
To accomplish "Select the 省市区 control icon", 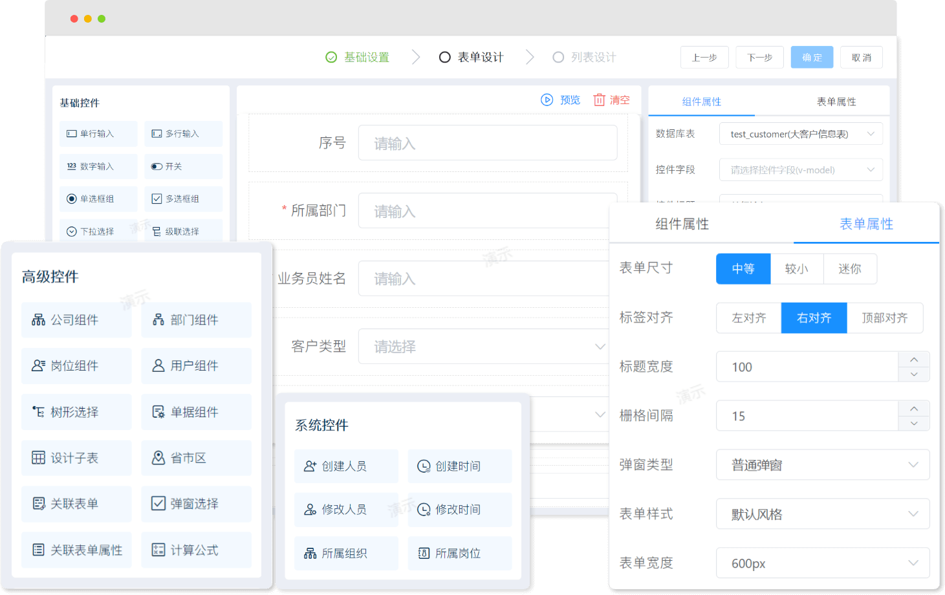I will [158, 458].
